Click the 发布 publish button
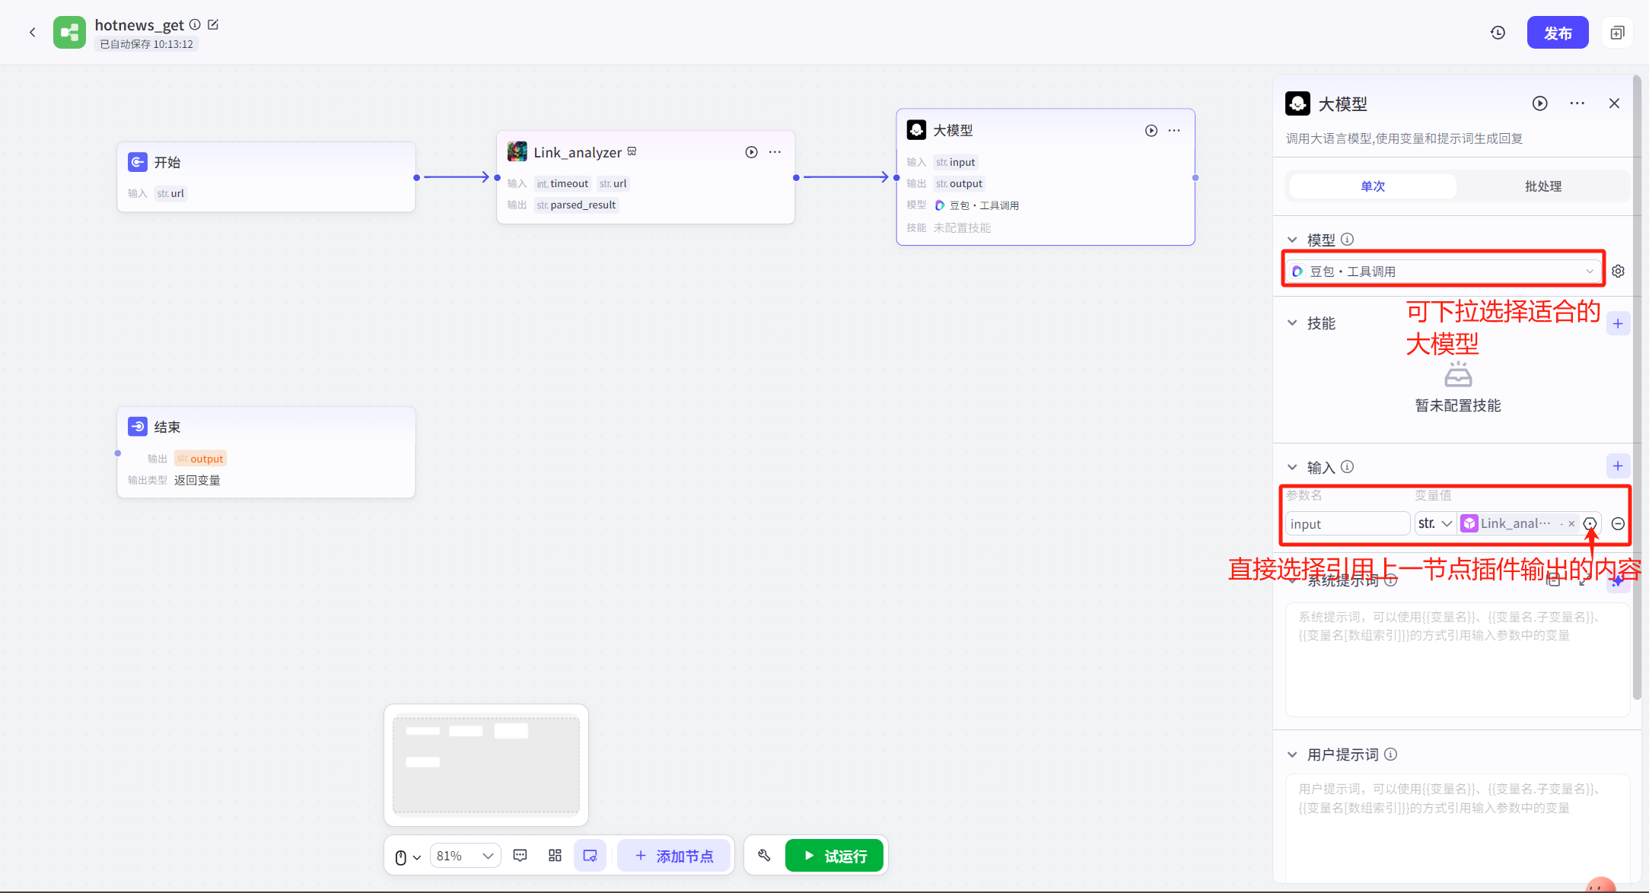Image resolution: width=1649 pixels, height=893 pixels. click(x=1557, y=33)
